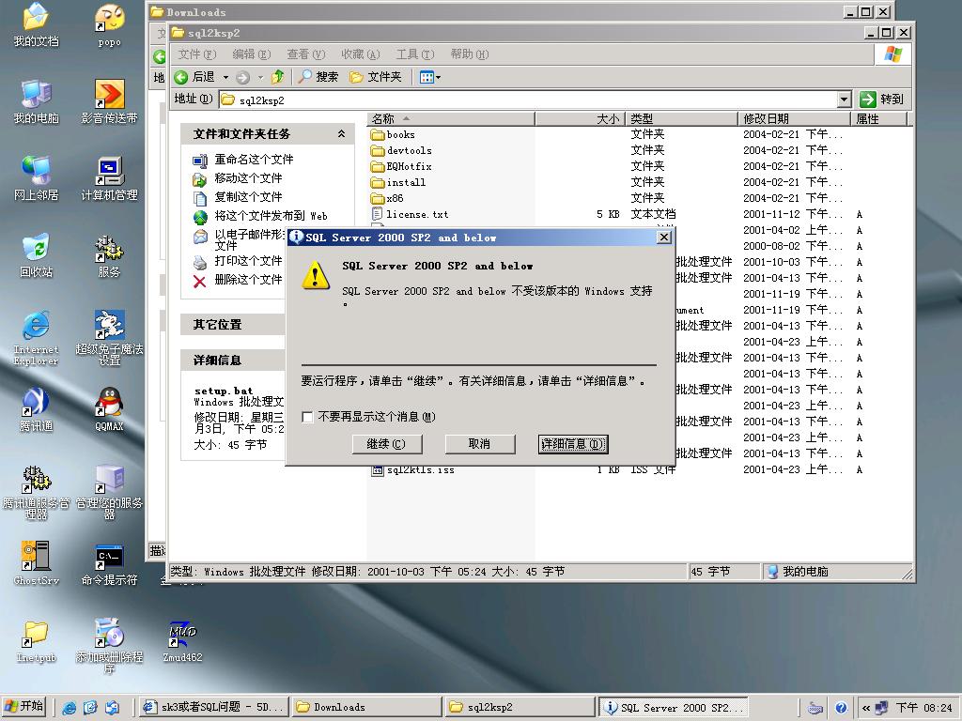Close the SQL Server 2000 SP2 dialog
Screen dimensions: 962x721
click(x=664, y=238)
